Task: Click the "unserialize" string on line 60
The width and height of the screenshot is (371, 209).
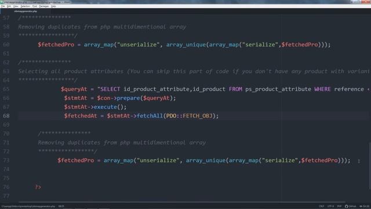Action: (139, 45)
